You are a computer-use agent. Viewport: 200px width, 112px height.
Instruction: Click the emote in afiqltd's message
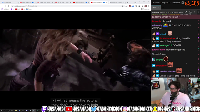166,59
